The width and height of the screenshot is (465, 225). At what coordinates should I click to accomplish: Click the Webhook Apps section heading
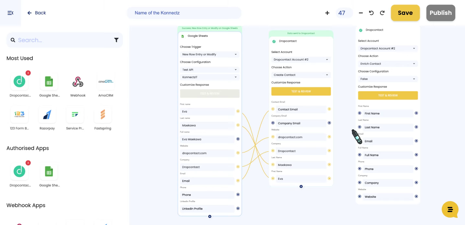click(26, 205)
